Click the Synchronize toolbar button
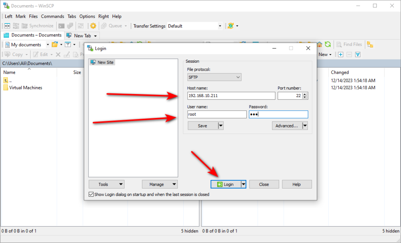 pyautogui.click(x=37, y=26)
